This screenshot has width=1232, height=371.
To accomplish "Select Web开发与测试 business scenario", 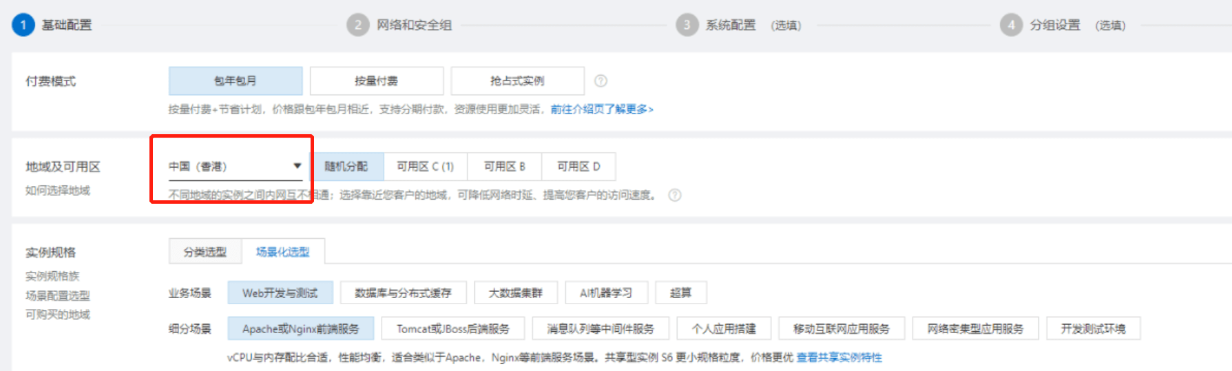I will [x=280, y=293].
